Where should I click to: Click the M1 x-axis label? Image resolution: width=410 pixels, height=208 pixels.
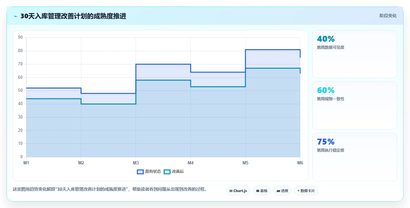pyautogui.click(x=26, y=163)
